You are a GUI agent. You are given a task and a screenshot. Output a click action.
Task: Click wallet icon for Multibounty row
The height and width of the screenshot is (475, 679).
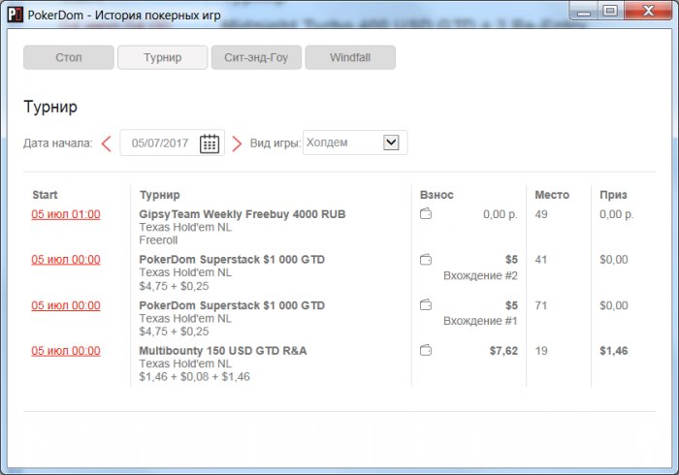(426, 350)
